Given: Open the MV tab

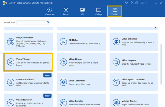Looking at the screenshot, I should point(82,11).
